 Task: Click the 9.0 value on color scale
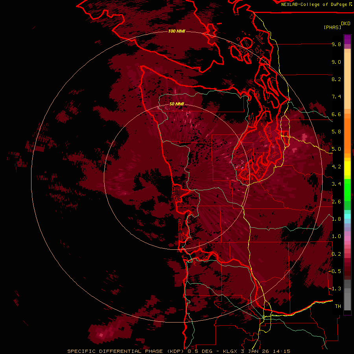(x=336, y=62)
